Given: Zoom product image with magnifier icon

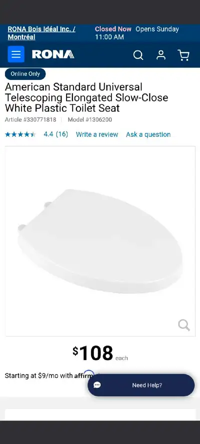Looking at the screenshot, I should pyautogui.click(x=184, y=325).
